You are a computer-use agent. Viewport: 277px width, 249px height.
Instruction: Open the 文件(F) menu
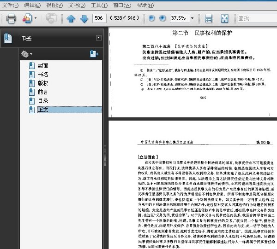[10, 5]
